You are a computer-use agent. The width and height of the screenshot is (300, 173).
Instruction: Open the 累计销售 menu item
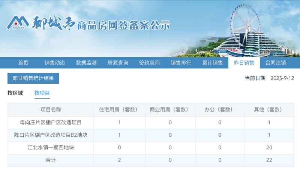213,63
